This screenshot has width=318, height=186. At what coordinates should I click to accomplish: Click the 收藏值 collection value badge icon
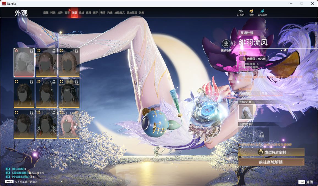(244, 59)
